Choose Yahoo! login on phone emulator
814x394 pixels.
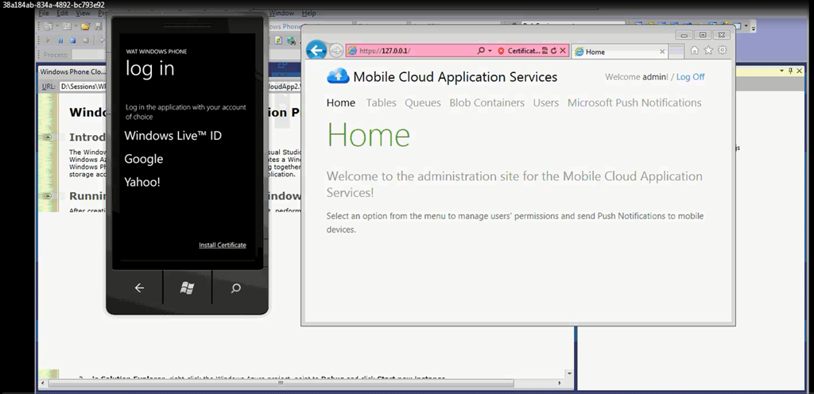tap(142, 182)
